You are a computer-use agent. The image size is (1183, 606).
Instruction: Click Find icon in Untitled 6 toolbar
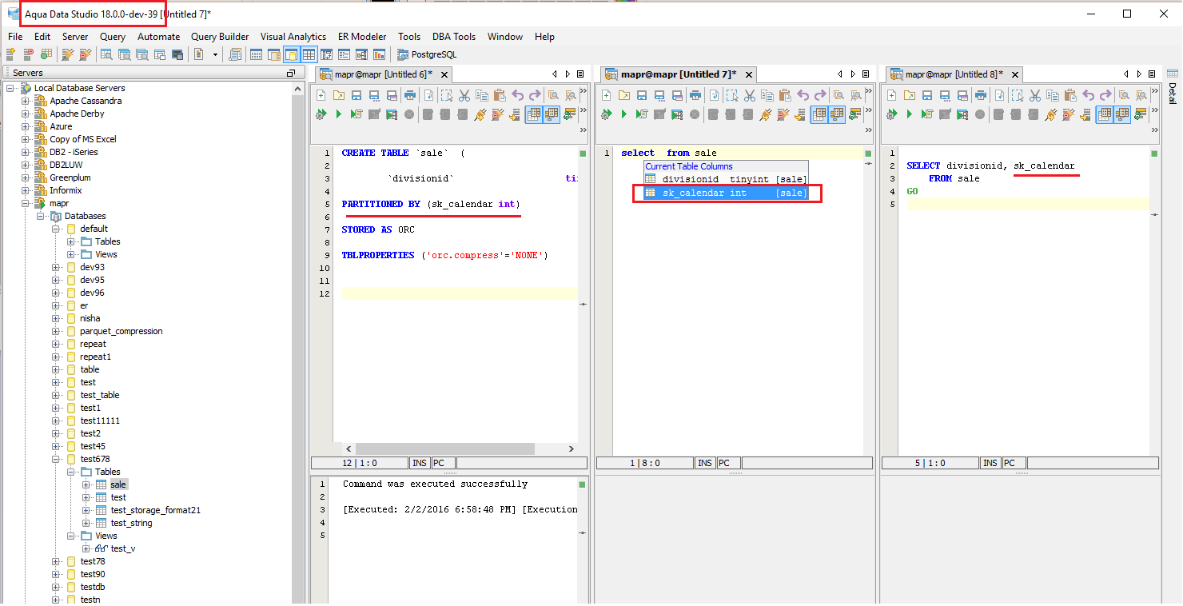click(x=553, y=95)
